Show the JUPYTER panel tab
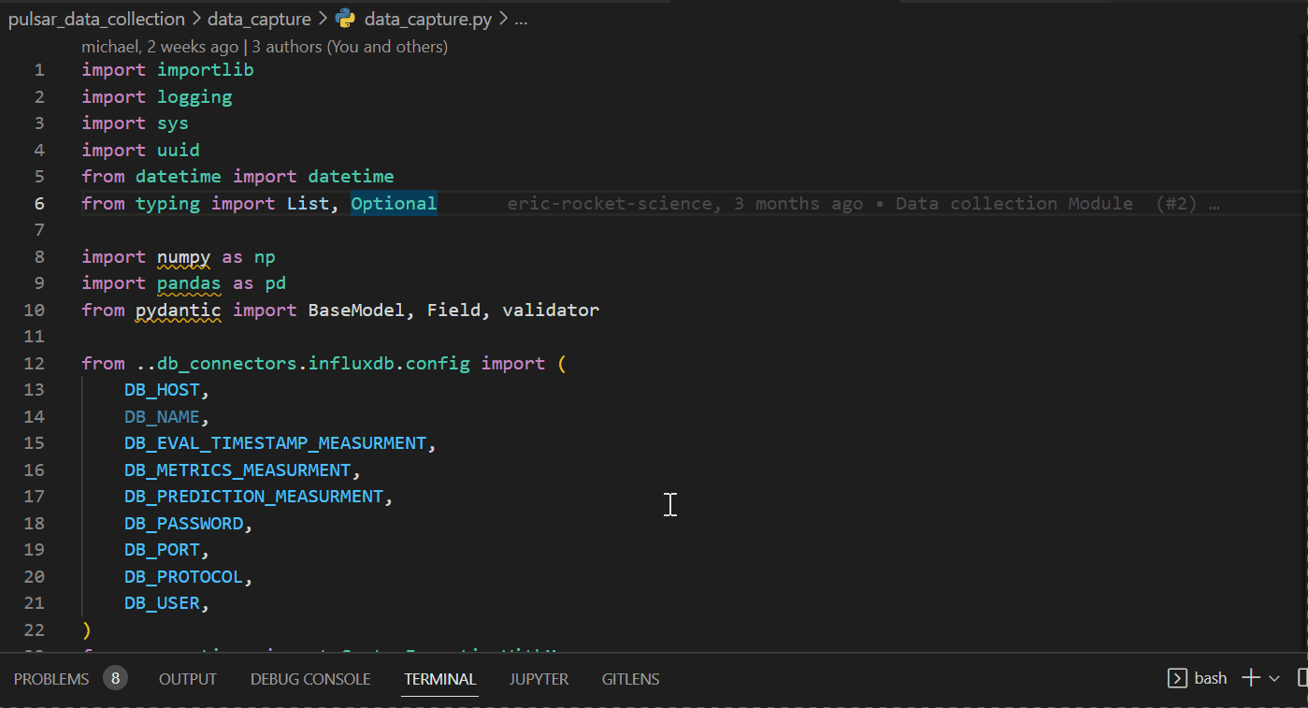Viewport: 1308px width, 708px height. [539, 679]
